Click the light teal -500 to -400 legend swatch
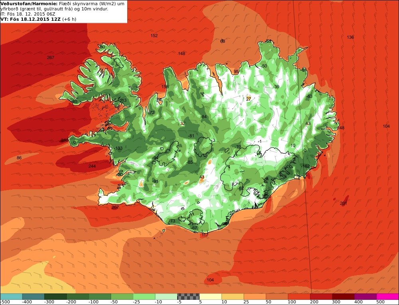The width and height of the screenshot is (399, 305). 11,296
